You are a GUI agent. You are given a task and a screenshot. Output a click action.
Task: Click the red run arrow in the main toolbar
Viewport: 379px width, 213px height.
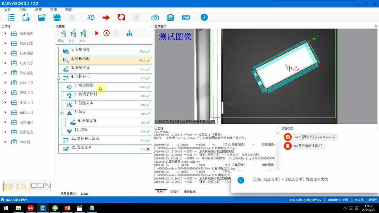point(106,17)
